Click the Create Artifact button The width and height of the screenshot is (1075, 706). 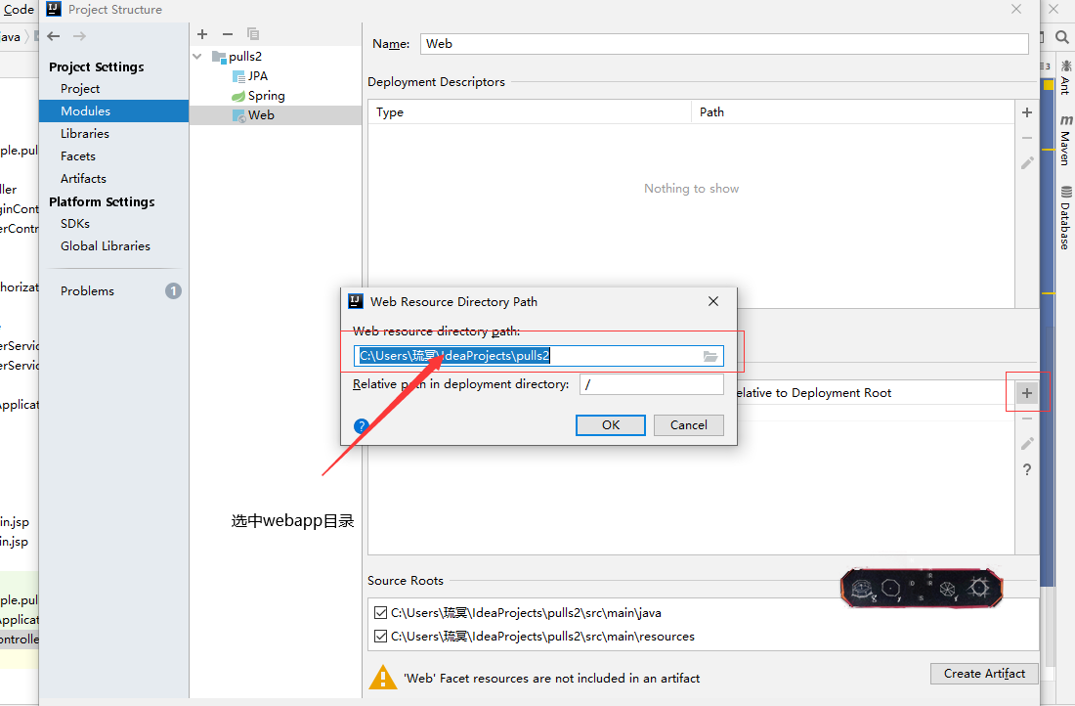pyautogui.click(x=984, y=674)
